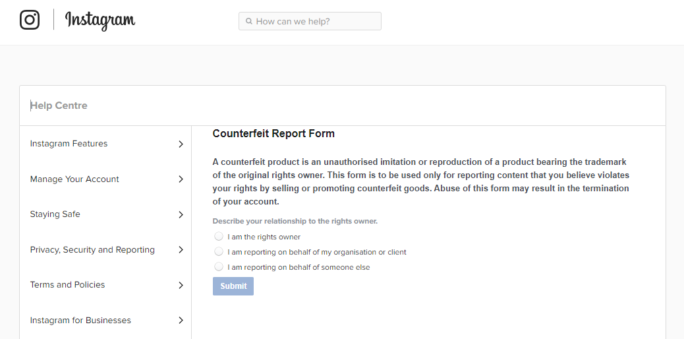Choose 'reporting on behalf of my organisation or client'
The image size is (684, 339).
219,252
